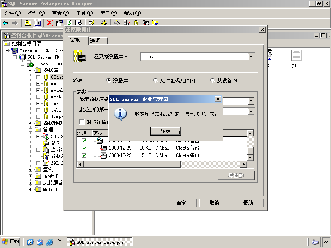Screen dimensions: 331x248
Task: Select the pubs database icon in tree
Action: click(x=46, y=110)
